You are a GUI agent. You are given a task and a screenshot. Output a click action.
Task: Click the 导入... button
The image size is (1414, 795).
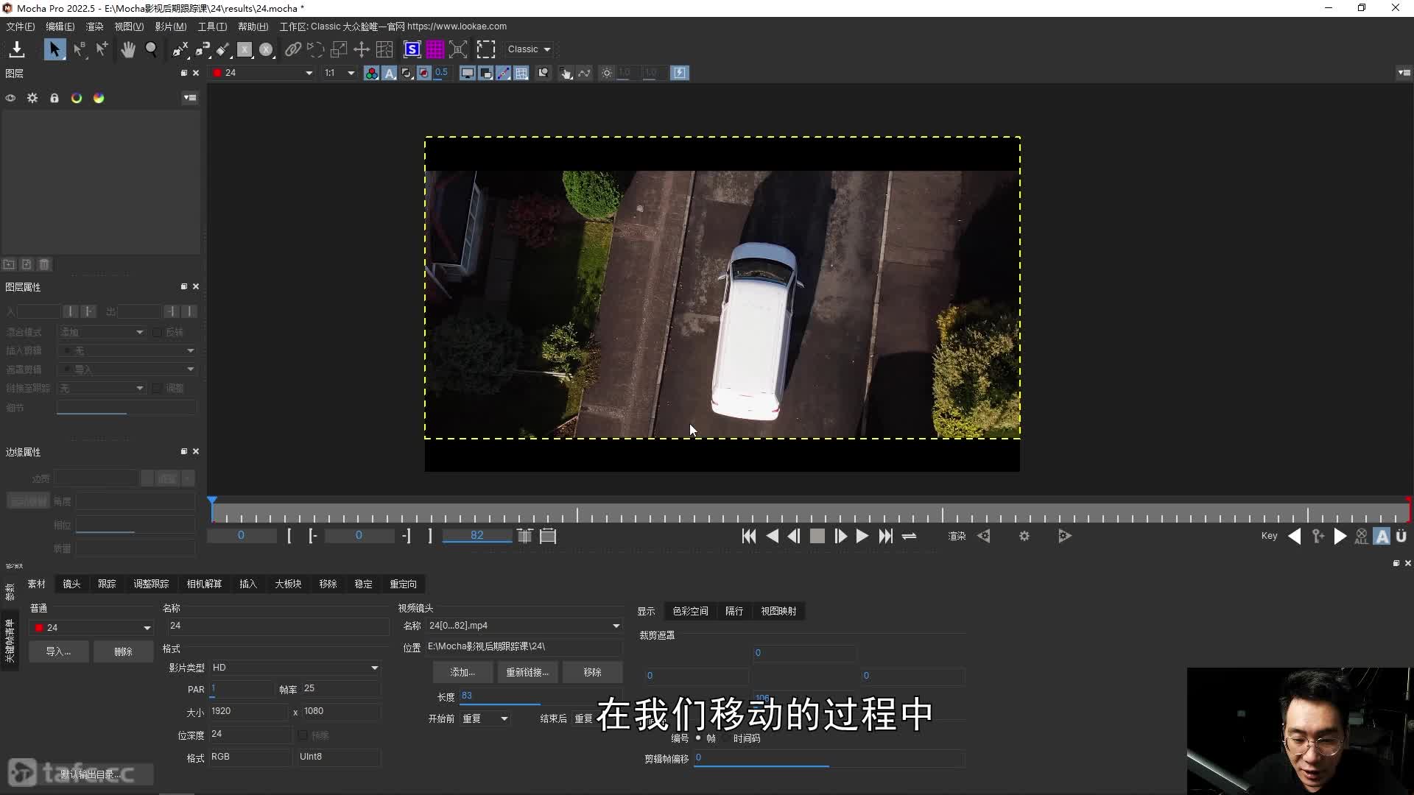[59, 651]
